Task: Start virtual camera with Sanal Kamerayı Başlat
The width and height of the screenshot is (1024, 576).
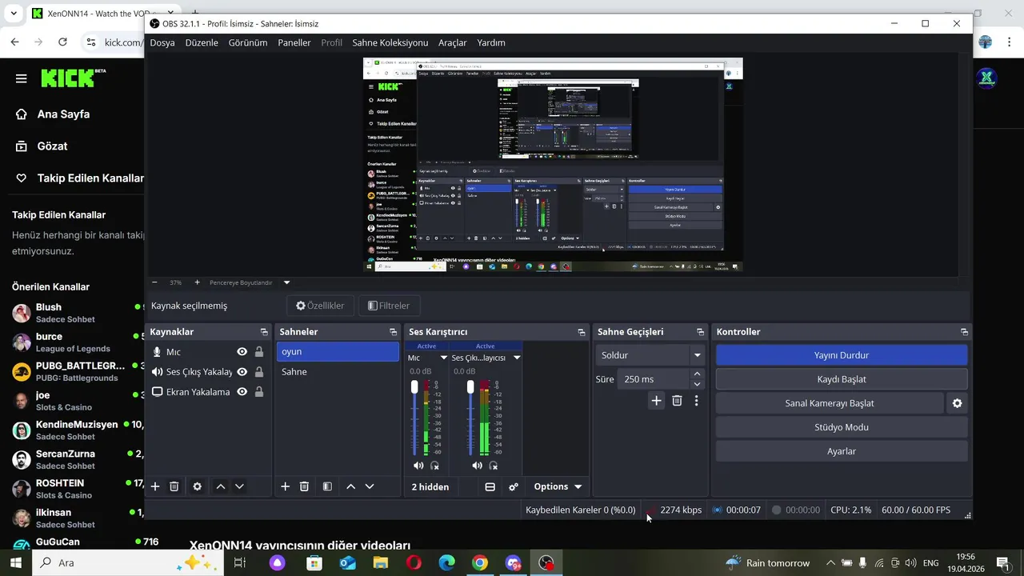Action: click(830, 403)
